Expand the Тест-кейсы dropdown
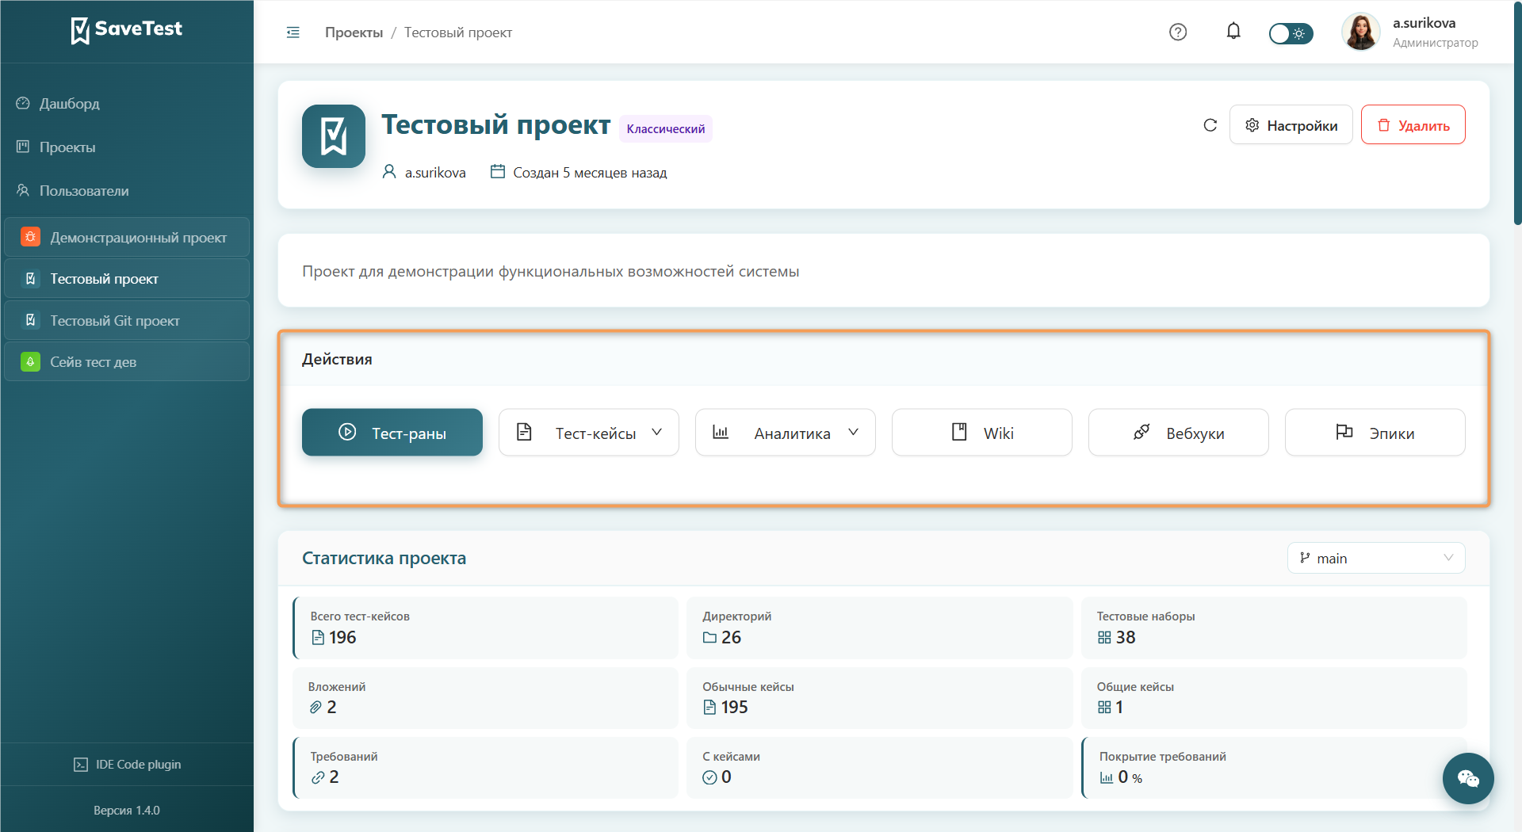 click(589, 433)
